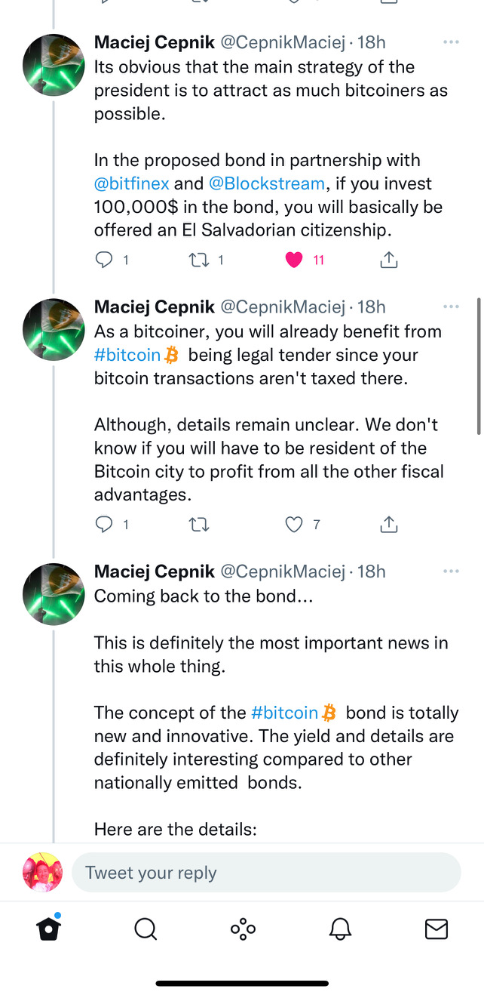484x995 pixels.
Task: Reply to the El Salvadorian citizenship tweet
Action: pos(104,260)
